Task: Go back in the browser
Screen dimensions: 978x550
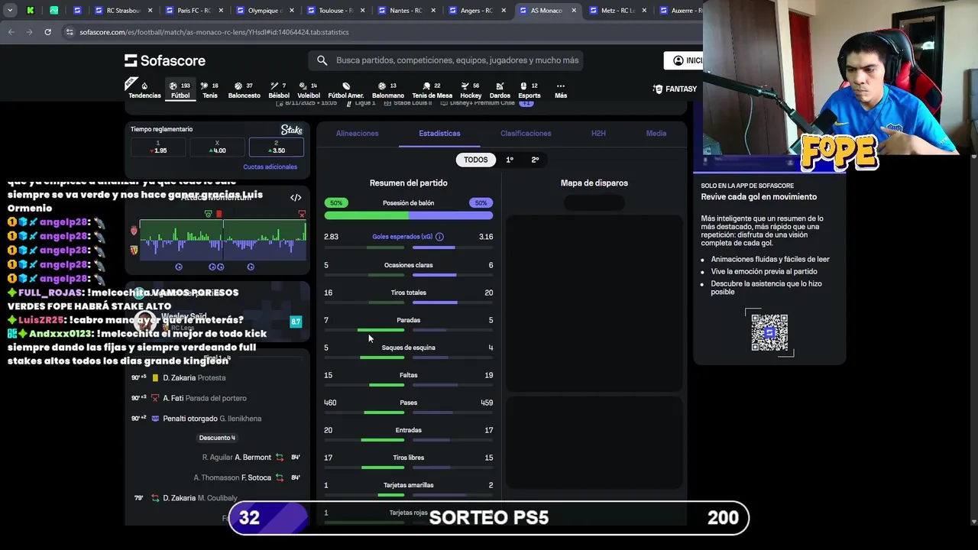Action: pyautogui.click(x=11, y=32)
